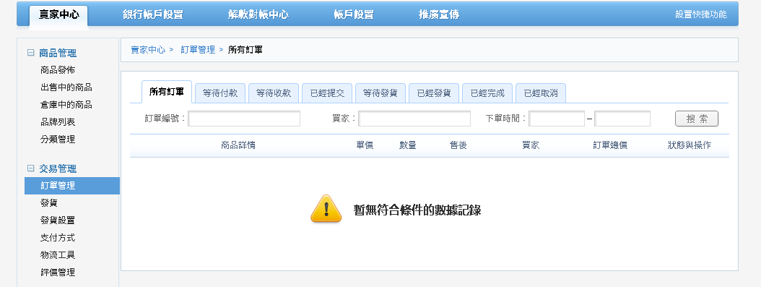Viewport: 761px width, 287px height.
Task: Collapse the 交易管理 section toggle
Action: click(x=30, y=168)
